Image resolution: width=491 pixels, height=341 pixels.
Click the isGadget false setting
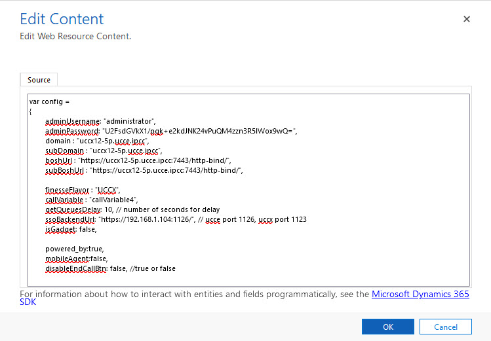(x=71, y=229)
